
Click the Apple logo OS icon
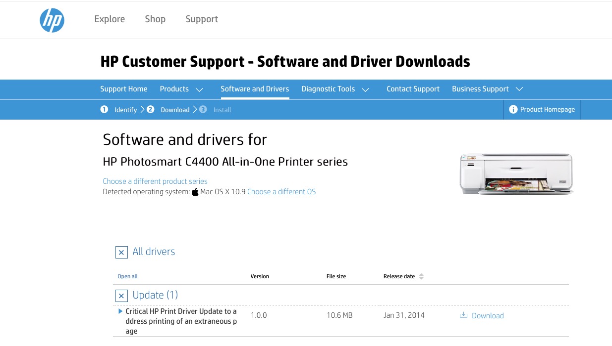[195, 192]
